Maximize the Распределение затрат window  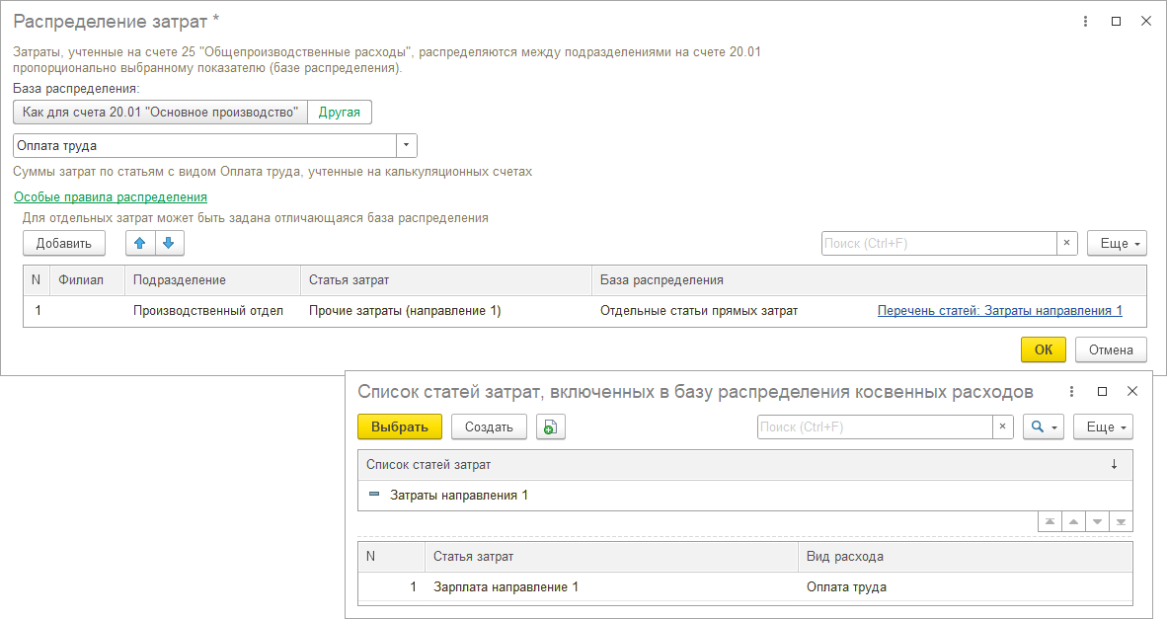[x=1116, y=22]
